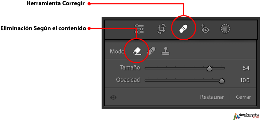Image resolution: width=260 pixels, height=120 pixels.
Task: Choose the content-aware eraser mode
Action: click(x=137, y=51)
